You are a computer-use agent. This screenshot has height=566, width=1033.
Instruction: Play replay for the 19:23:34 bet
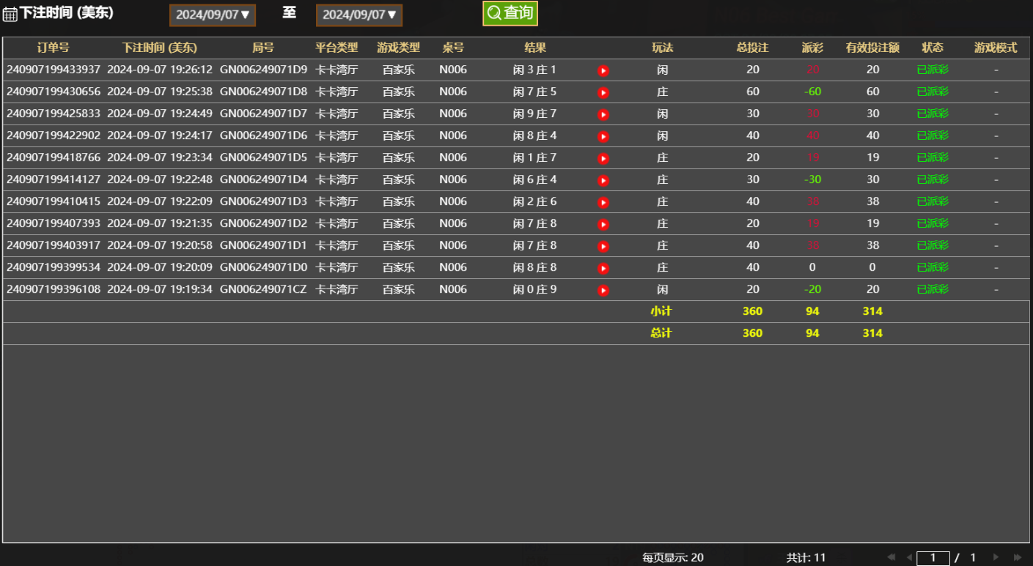pyautogui.click(x=603, y=159)
